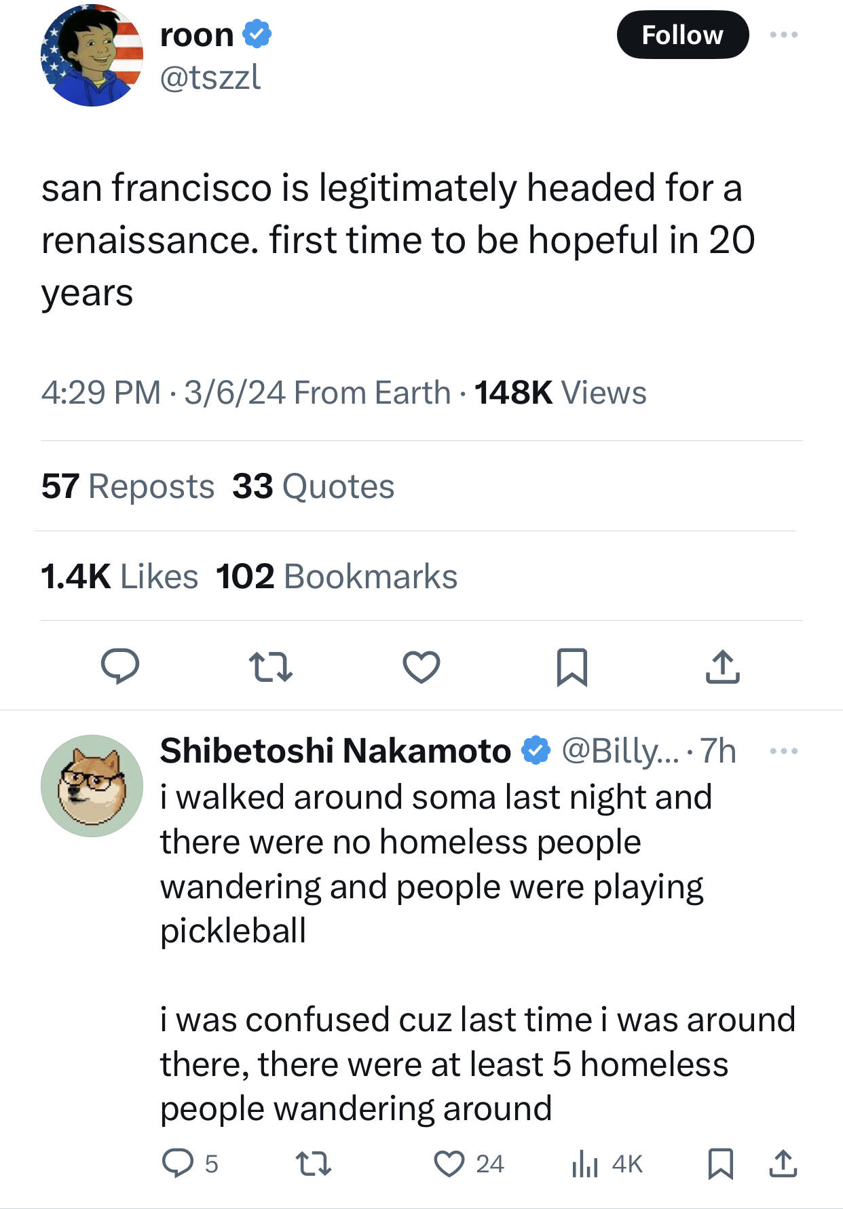The height and width of the screenshot is (1209, 843).
Task: Repost Shibetoshi Nakamoto's reply
Action: 315,1163
